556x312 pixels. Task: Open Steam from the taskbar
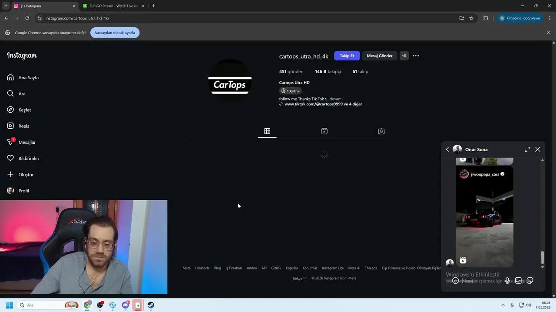click(150, 305)
